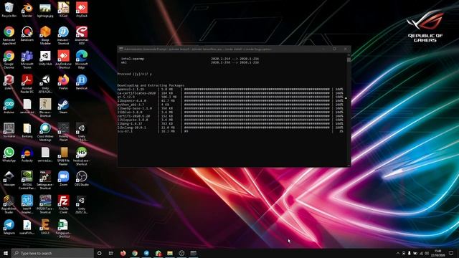Launch Unity Hub from the desktop

[45, 58]
